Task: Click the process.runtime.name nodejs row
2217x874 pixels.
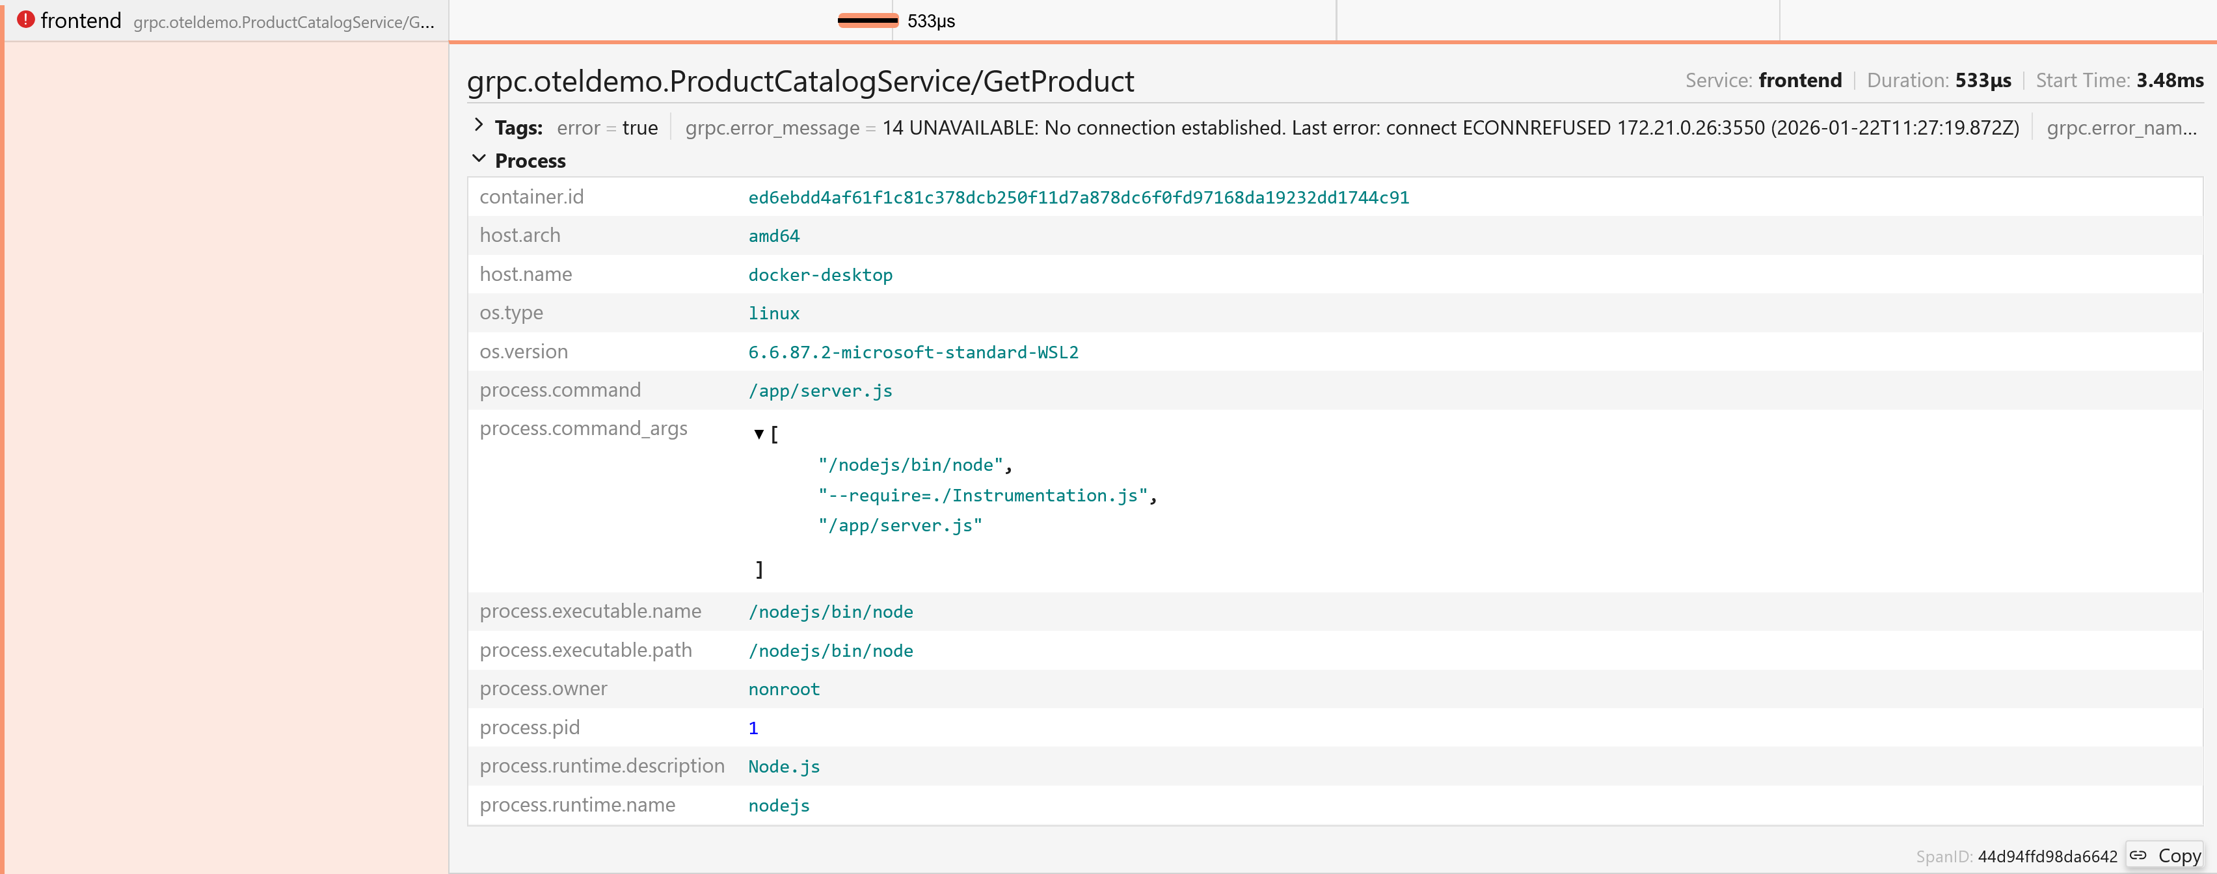Action: [778, 805]
